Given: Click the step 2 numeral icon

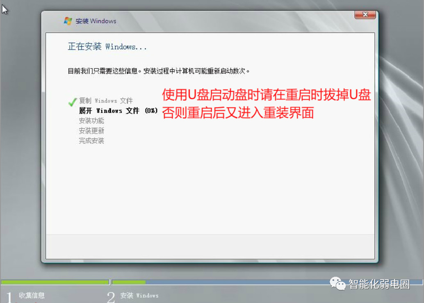Looking at the screenshot, I should coord(111,296).
